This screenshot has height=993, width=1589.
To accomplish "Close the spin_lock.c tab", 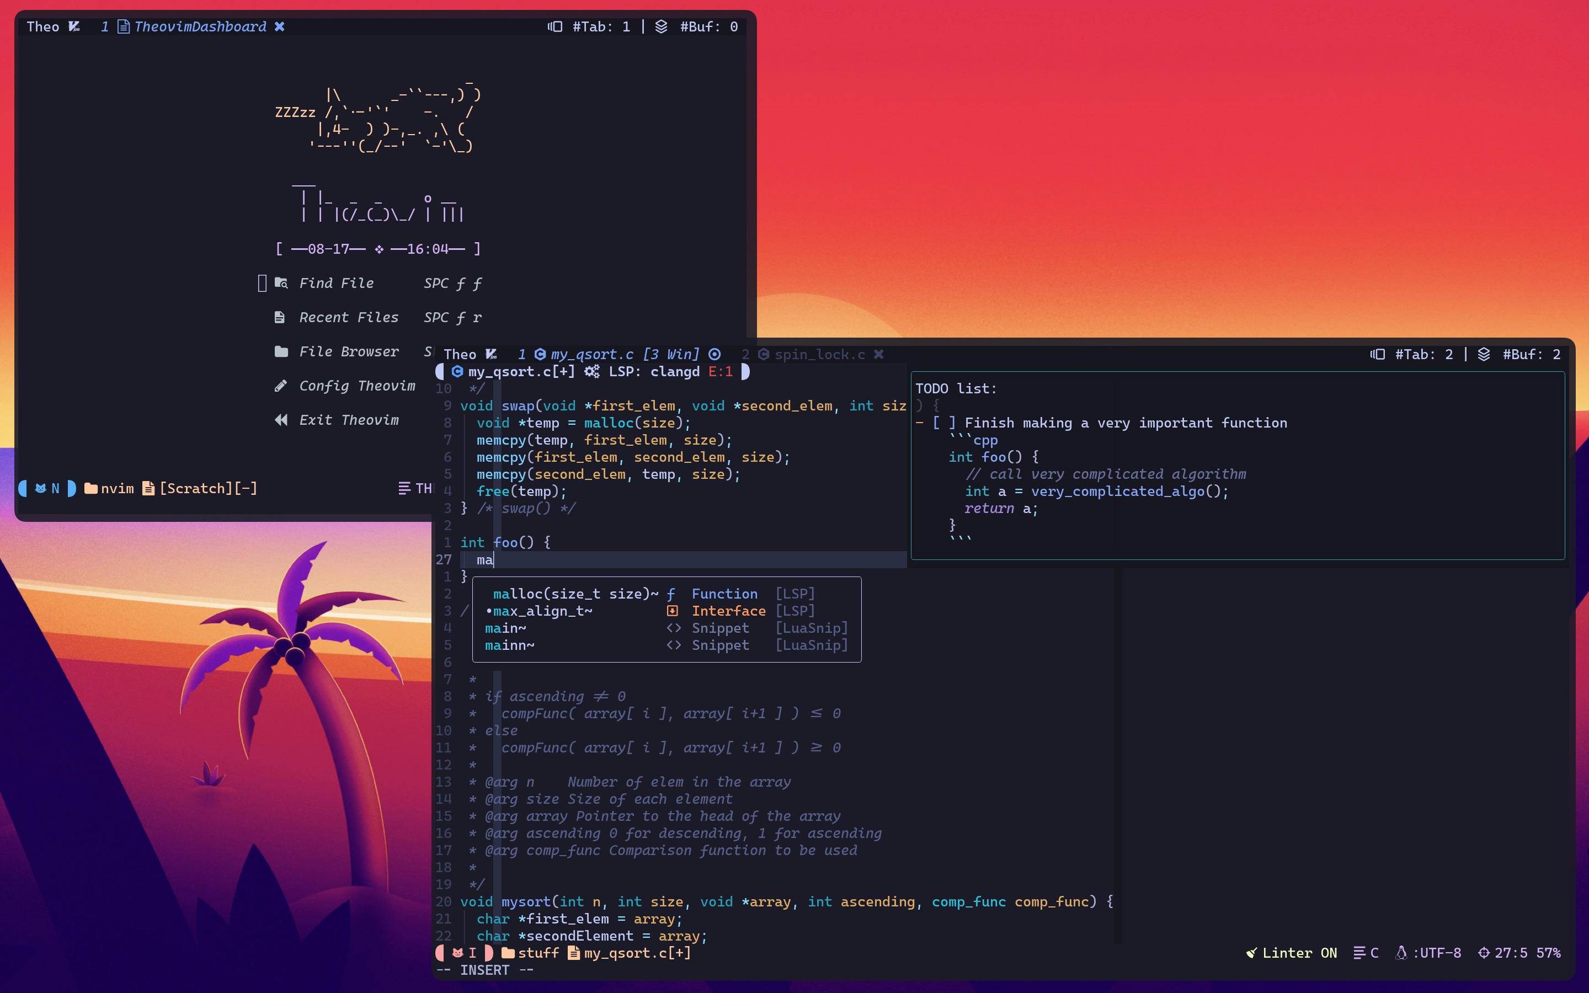I will (x=878, y=354).
